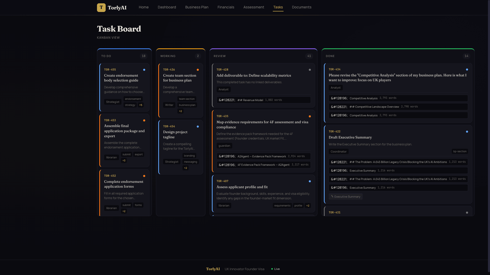Click the blue status dot on TOR-434

click(x=467, y=69)
